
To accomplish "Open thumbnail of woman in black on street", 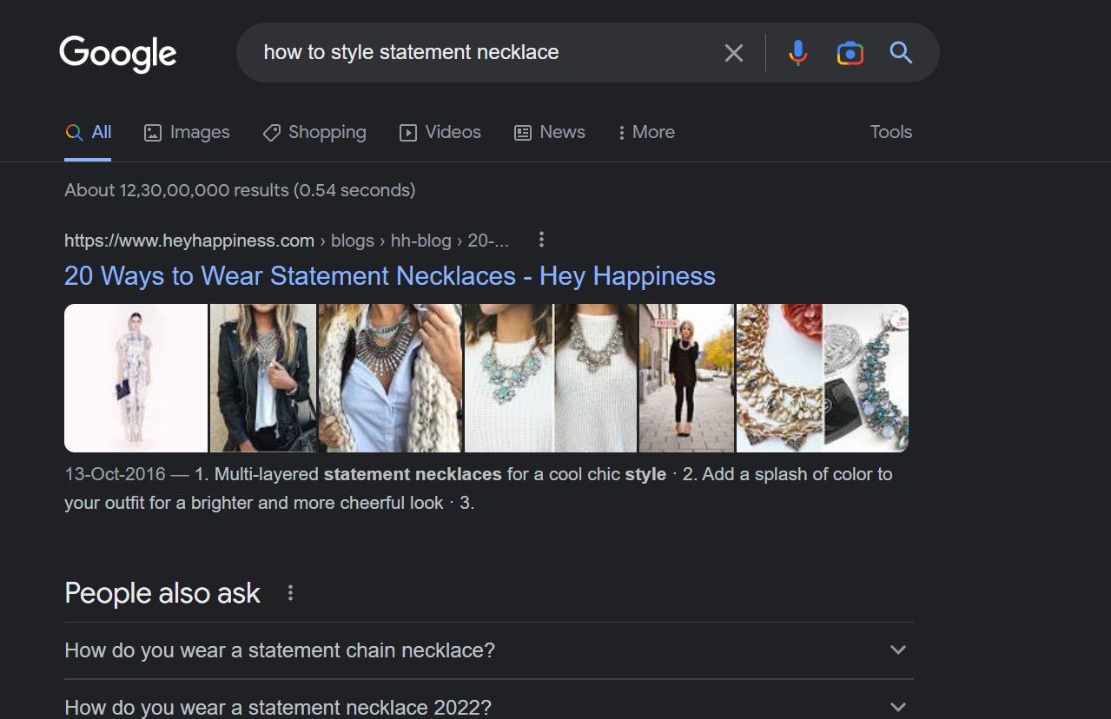I will tap(687, 378).
